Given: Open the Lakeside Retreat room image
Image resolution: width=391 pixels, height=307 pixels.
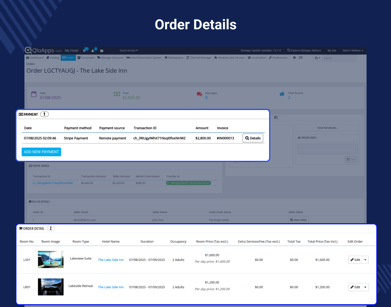Looking at the screenshot, I should (x=51, y=287).
